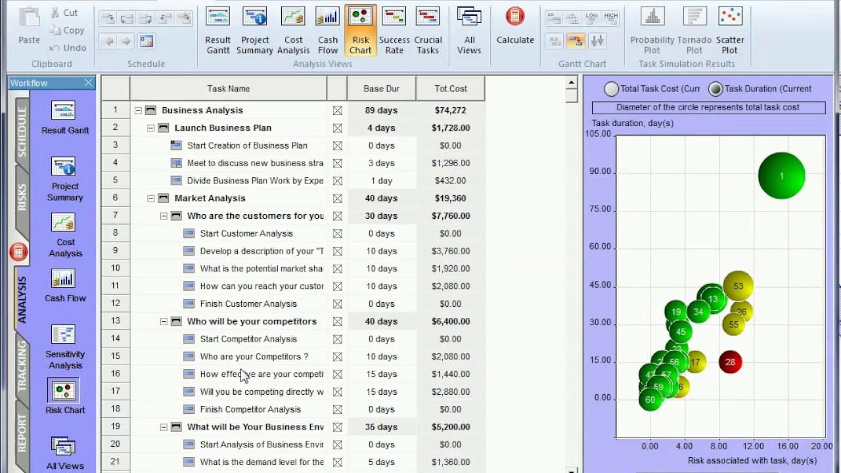Click Undo in the Clipboard group
This screenshot has height=473, width=841.
pos(68,48)
